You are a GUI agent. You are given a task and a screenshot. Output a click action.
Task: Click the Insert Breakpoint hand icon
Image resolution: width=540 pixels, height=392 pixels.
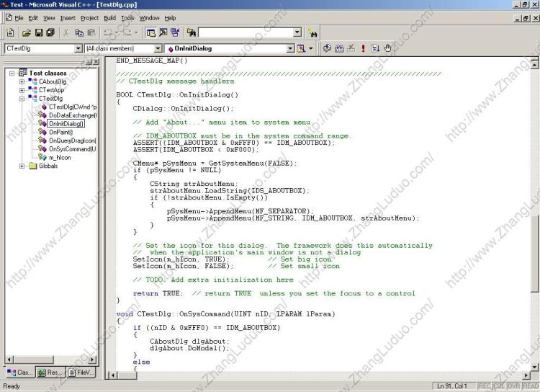pos(388,48)
